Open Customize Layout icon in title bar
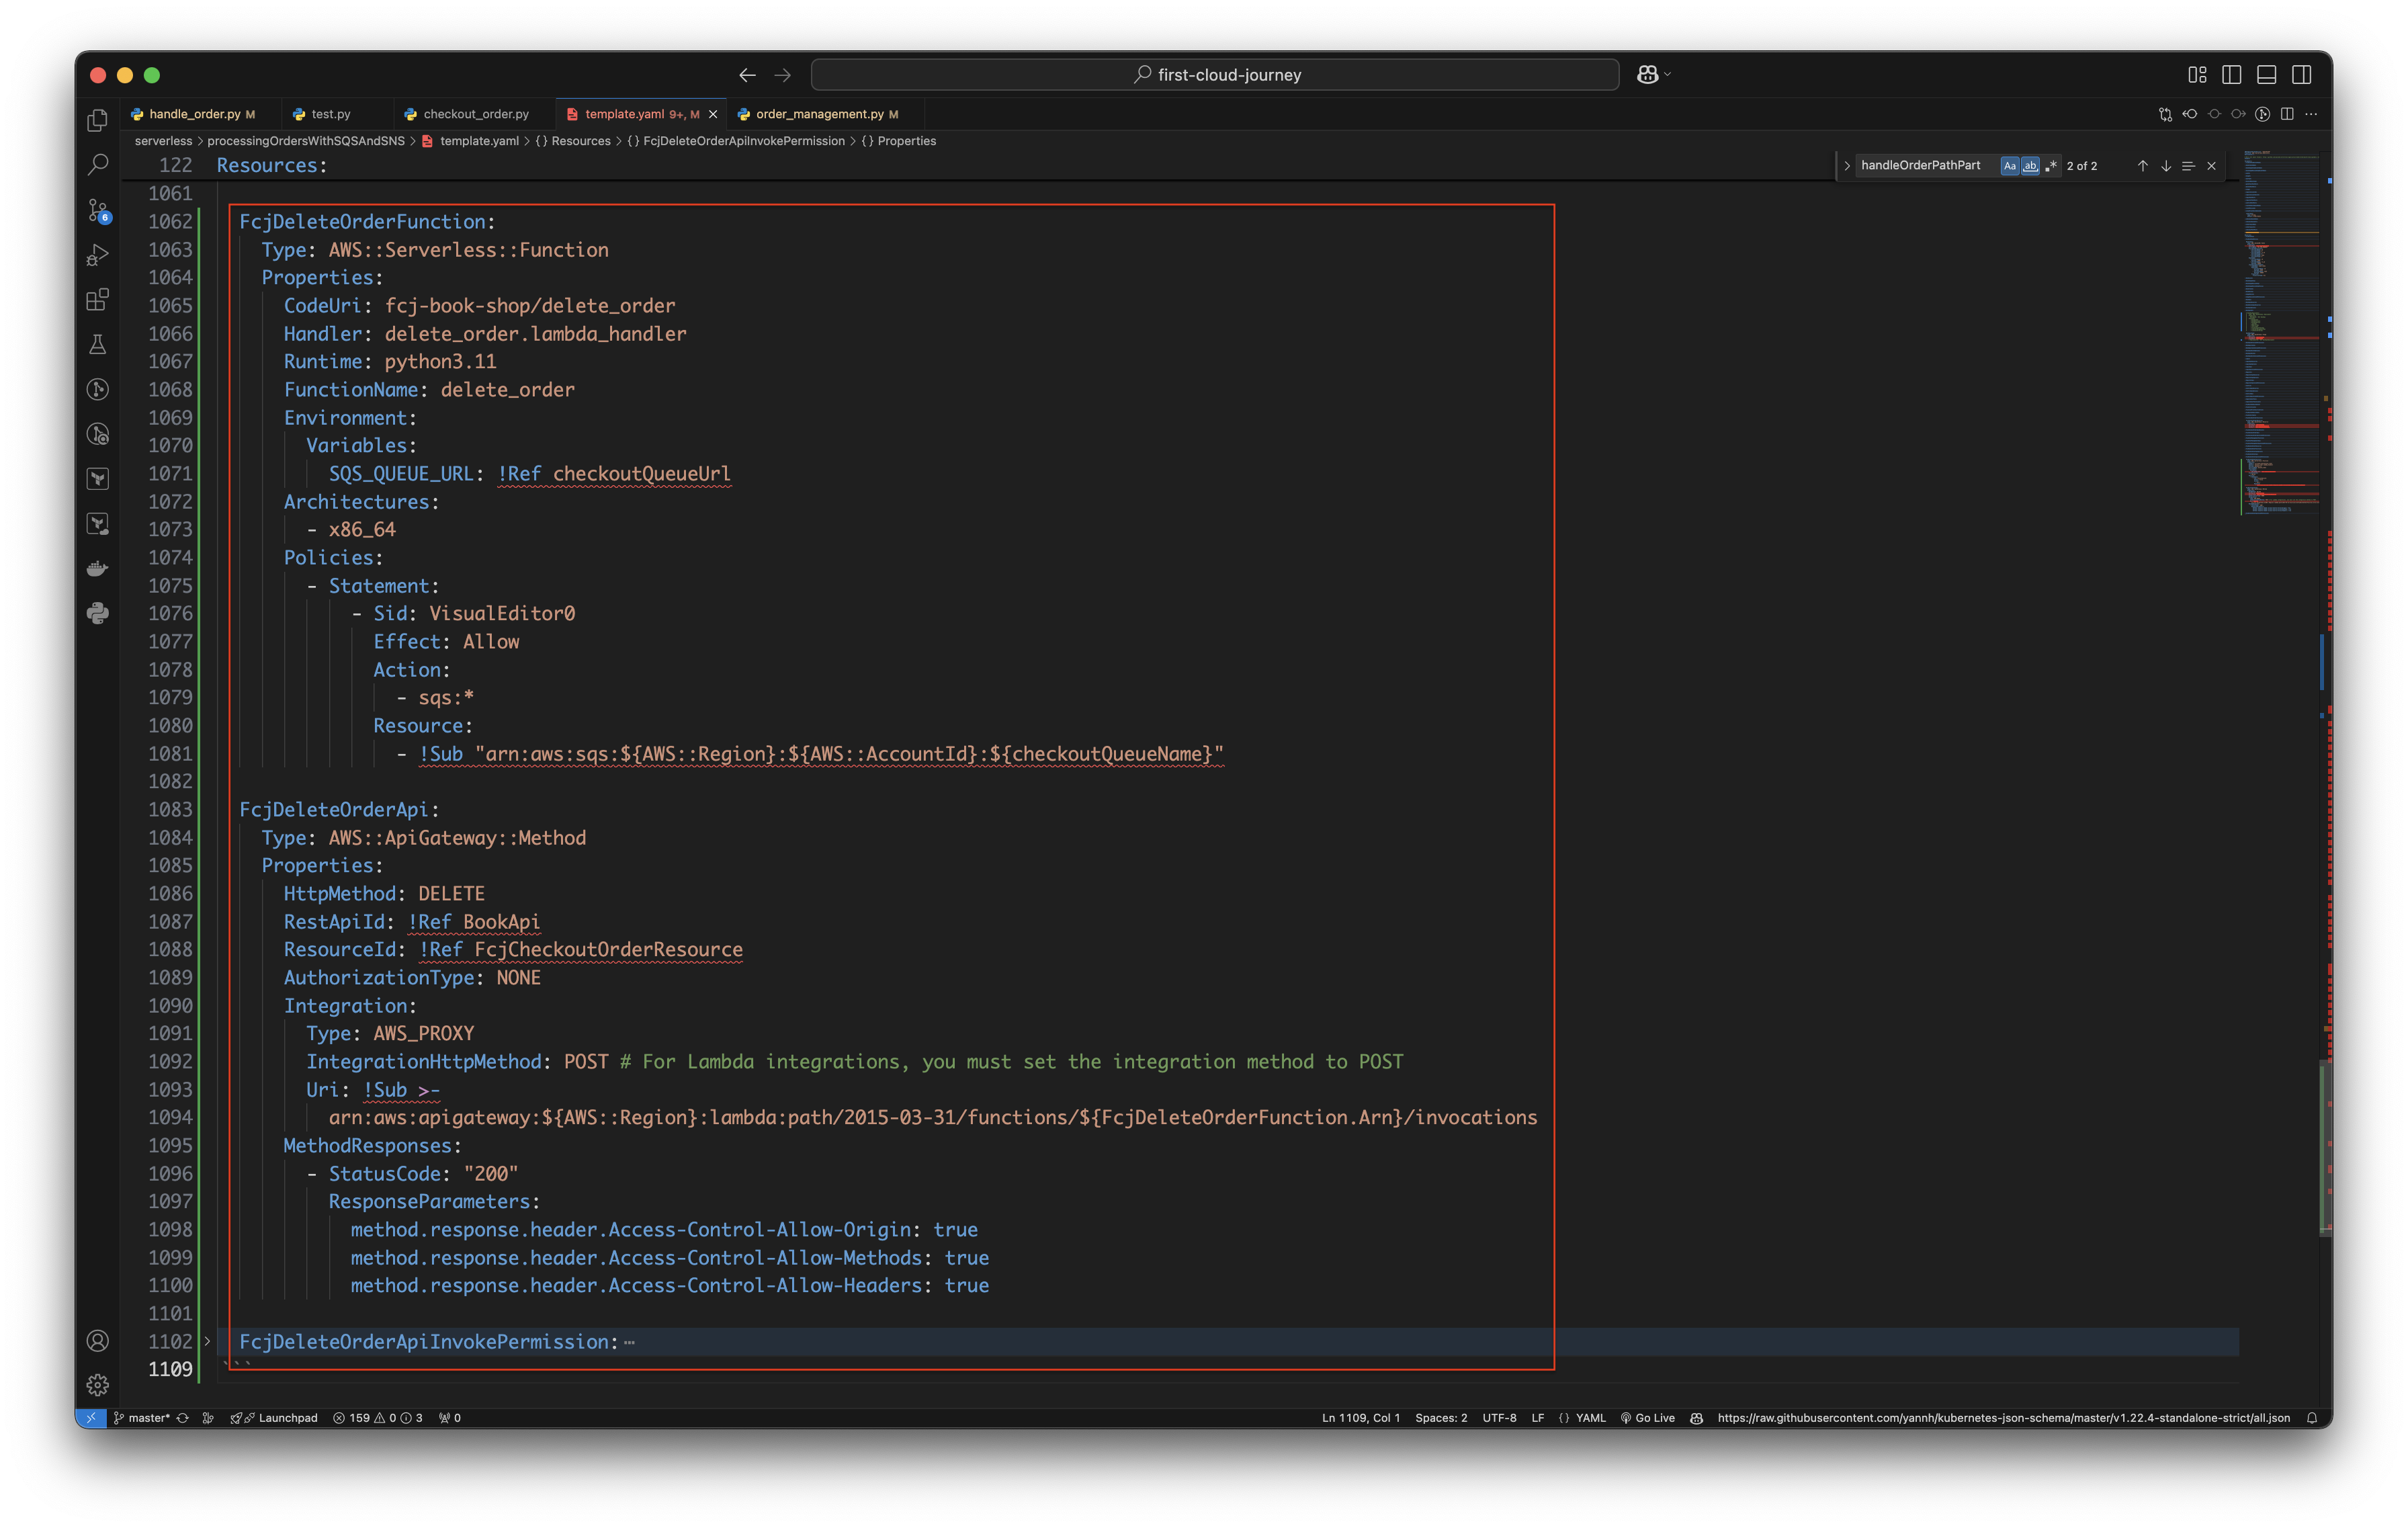2408x1528 pixels. click(2197, 75)
